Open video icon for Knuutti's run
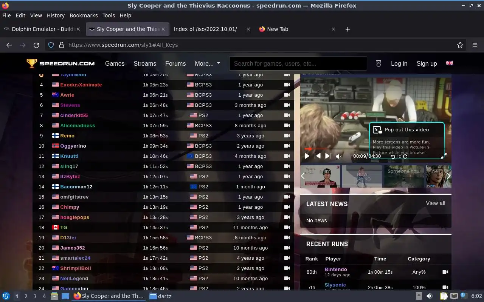The height and width of the screenshot is (302, 484). [x=287, y=156]
